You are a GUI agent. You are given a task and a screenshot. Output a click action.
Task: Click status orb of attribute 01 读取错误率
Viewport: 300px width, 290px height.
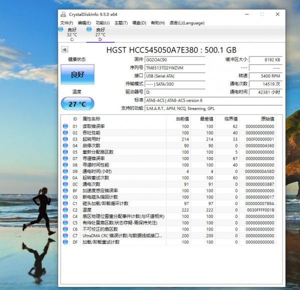(x=65, y=126)
